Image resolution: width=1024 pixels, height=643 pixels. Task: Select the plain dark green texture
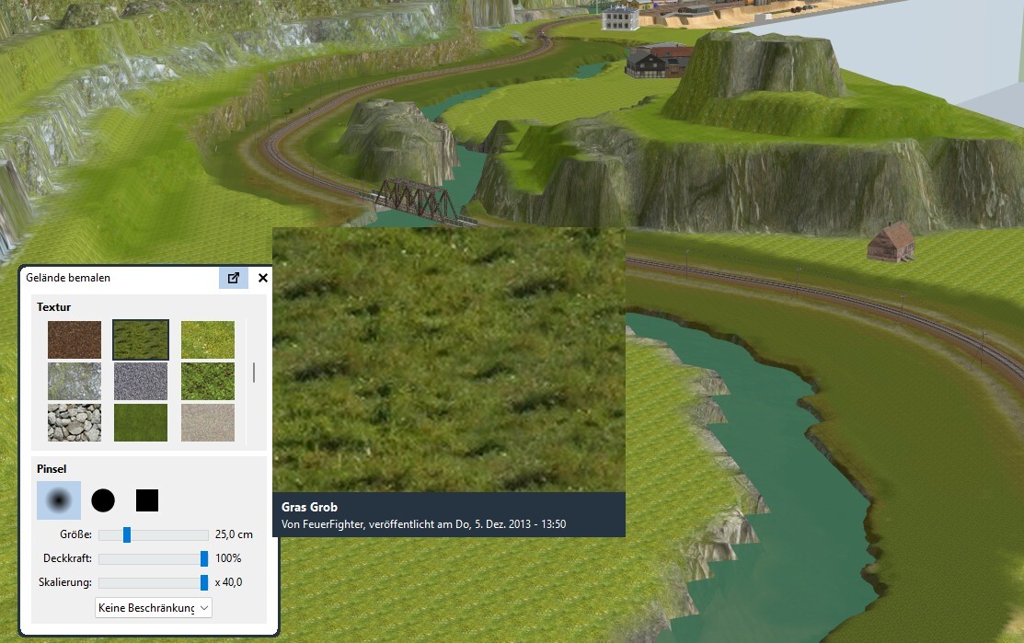pos(141,422)
